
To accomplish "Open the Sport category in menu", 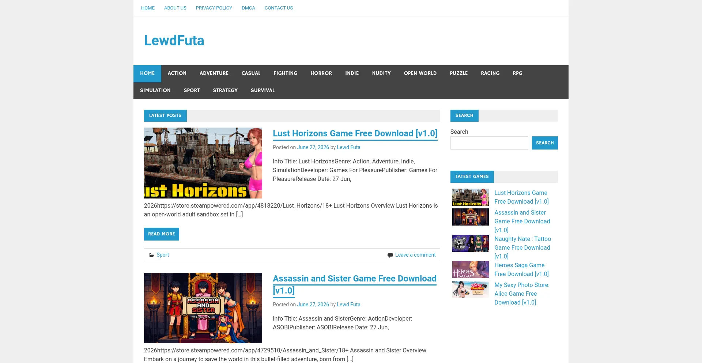I will click(x=192, y=91).
